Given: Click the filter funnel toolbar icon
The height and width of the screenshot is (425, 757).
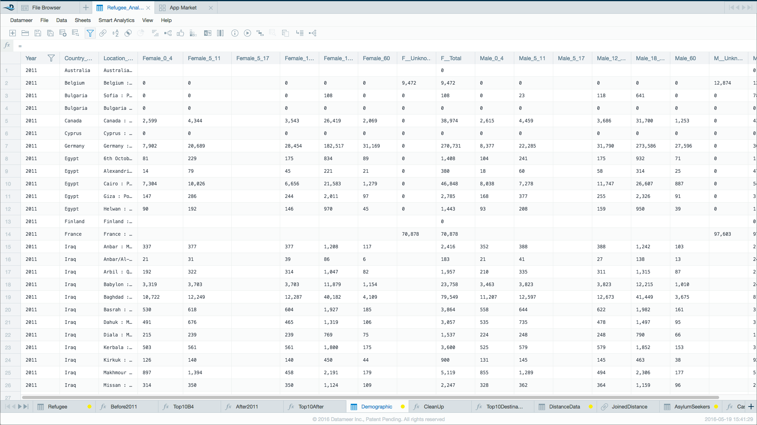Looking at the screenshot, I should click(x=90, y=33).
